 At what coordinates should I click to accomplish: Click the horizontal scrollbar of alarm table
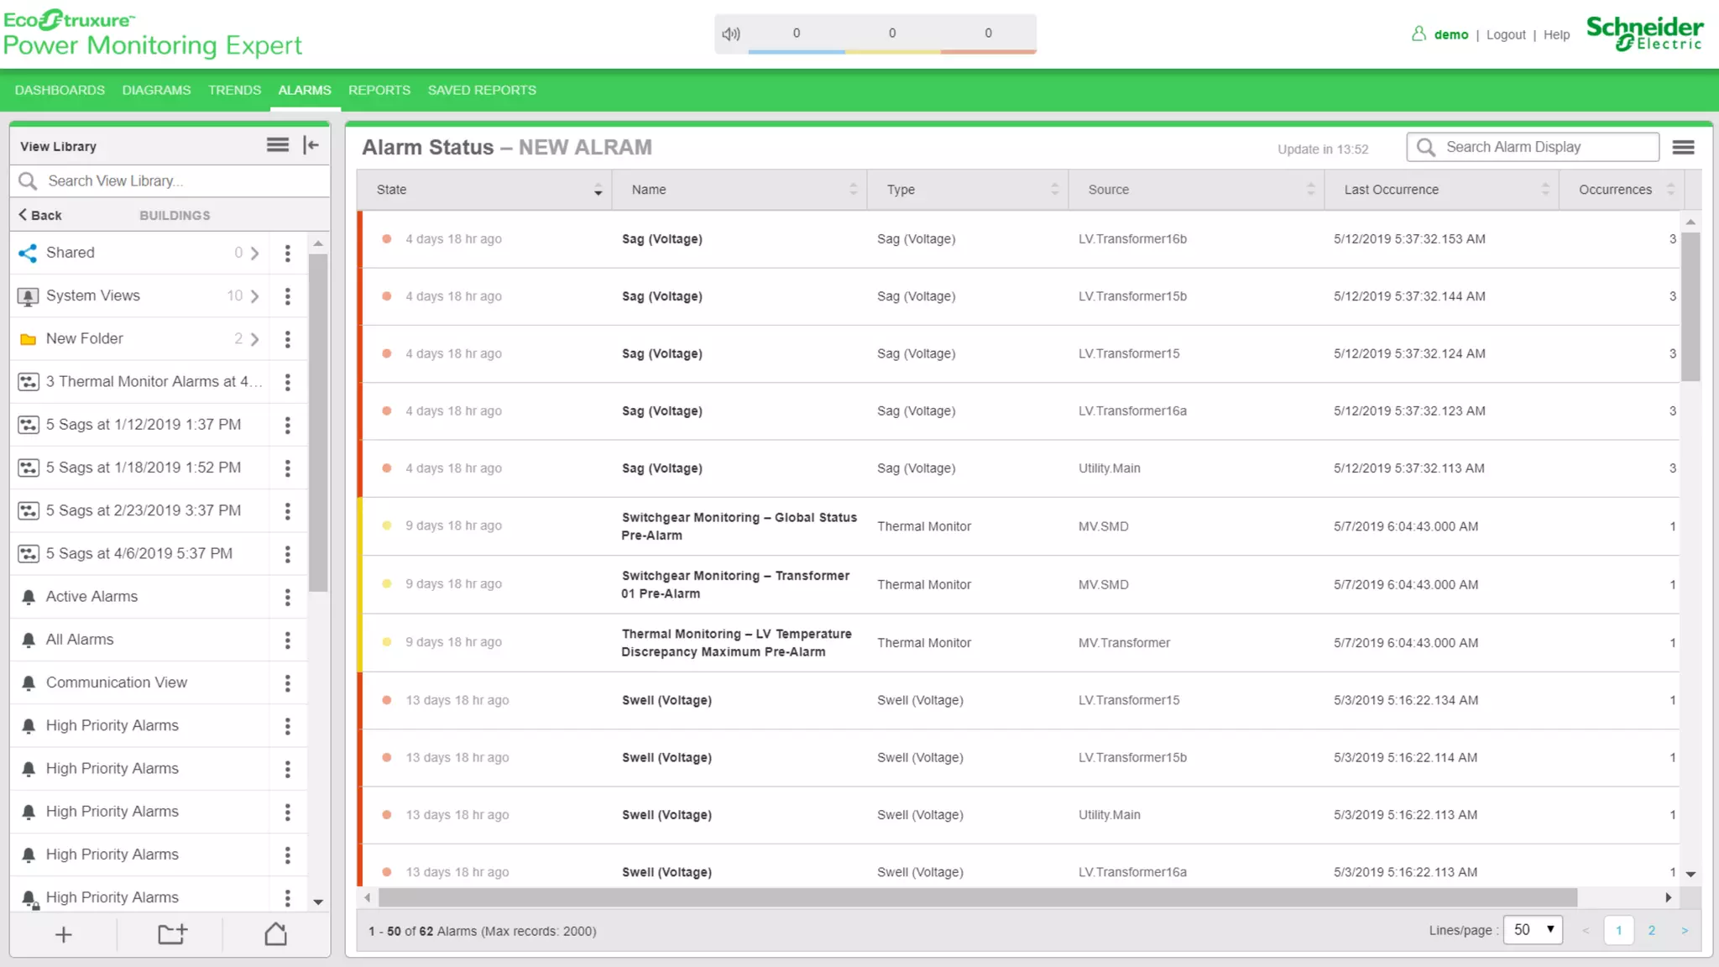(x=977, y=897)
